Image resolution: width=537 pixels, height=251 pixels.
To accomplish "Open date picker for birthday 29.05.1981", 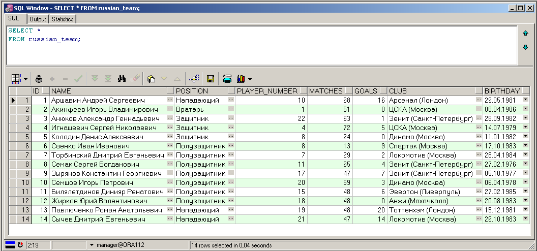I will click(525, 101).
